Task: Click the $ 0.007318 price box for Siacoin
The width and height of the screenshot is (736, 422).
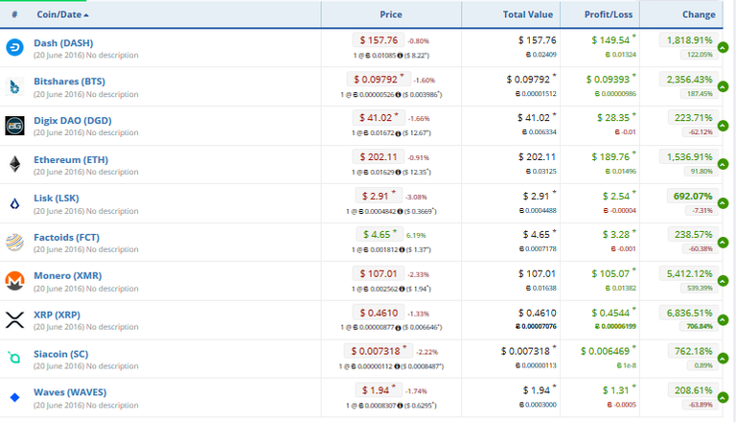Action: pos(379,351)
